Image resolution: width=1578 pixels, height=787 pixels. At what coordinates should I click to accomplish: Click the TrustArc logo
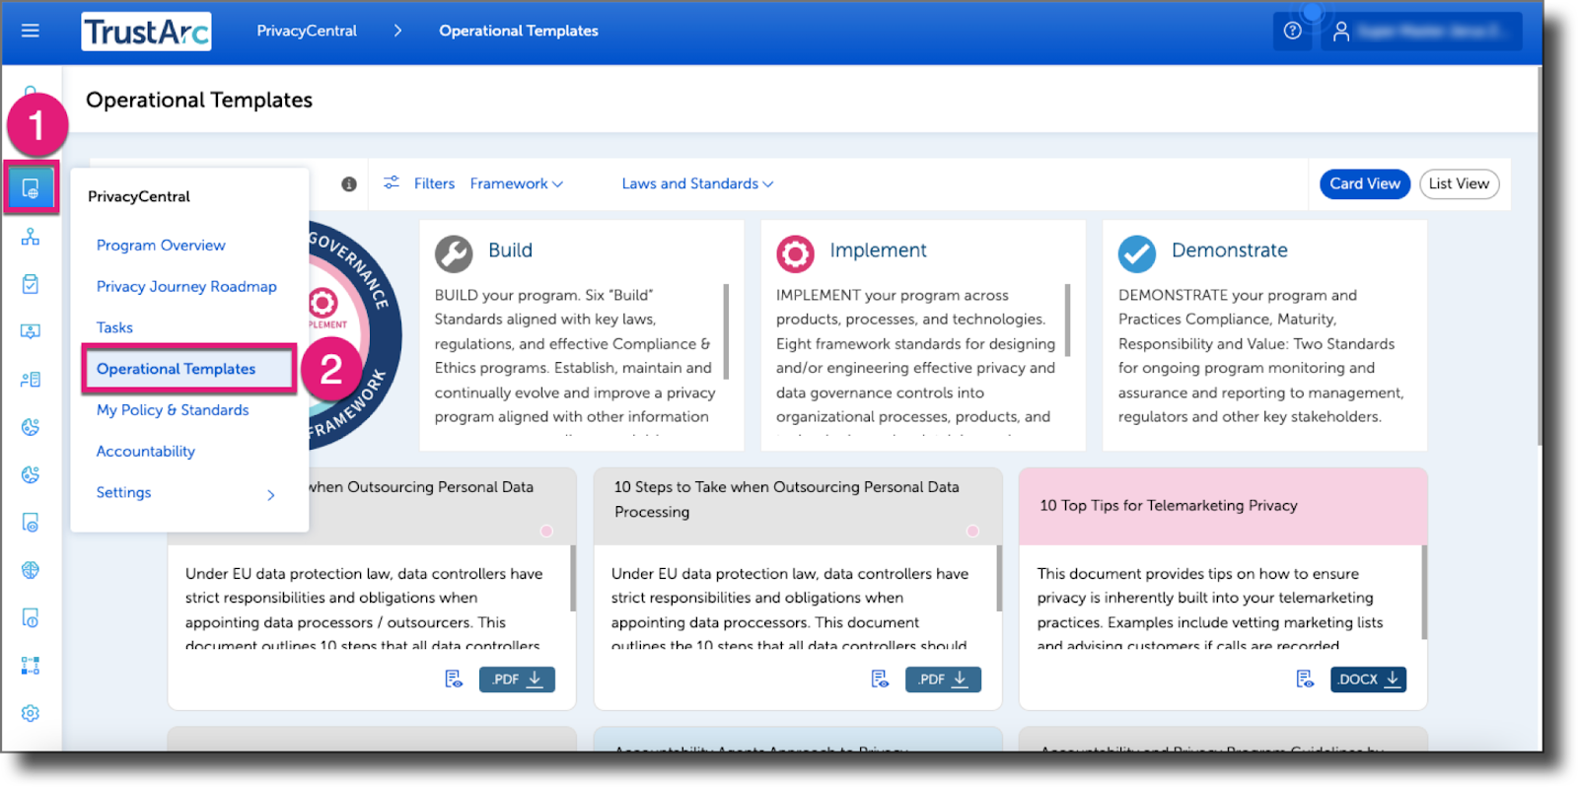pos(146,32)
